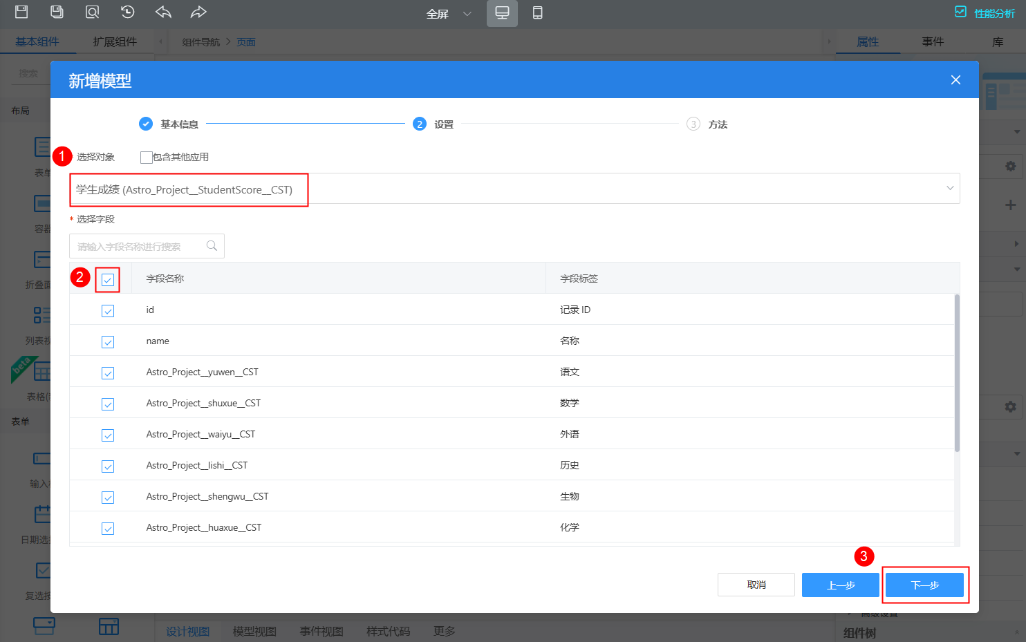Switch to 扩展组件 tab

click(x=115, y=41)
